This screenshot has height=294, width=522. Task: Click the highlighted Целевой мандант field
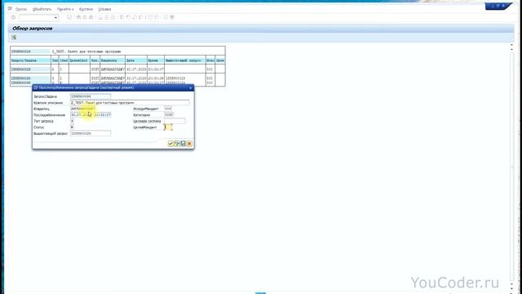168,127
